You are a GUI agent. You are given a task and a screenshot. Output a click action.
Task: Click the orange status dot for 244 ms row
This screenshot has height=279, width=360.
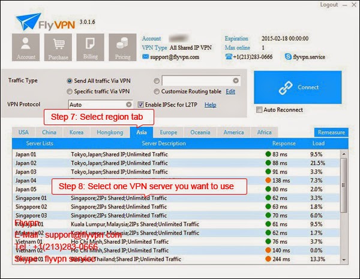point(268,259)
